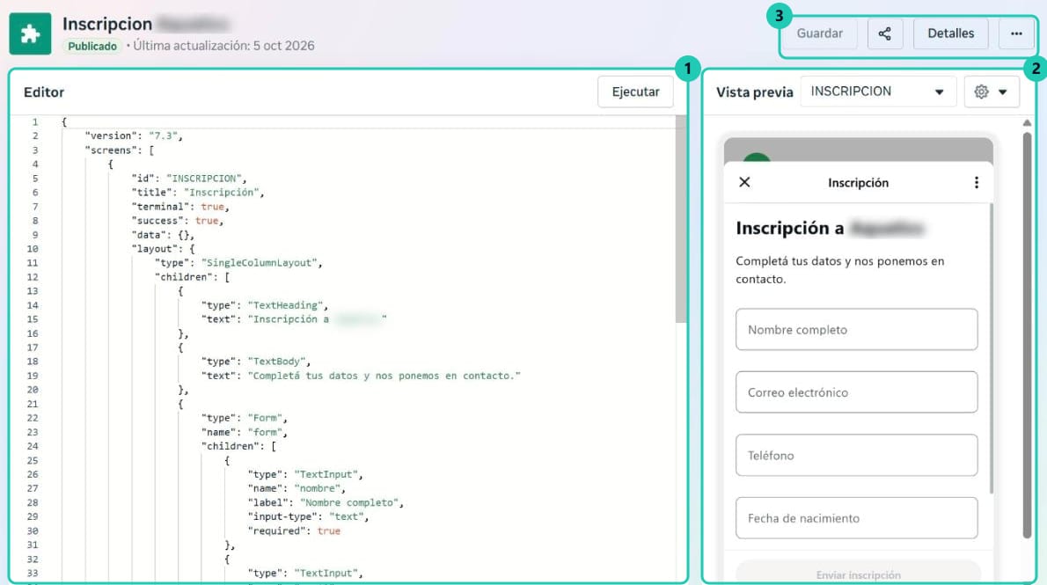The height and width of the screenshot is (585, 1047).
Task: Click the Editor panel heading
Action: (x=44, y=92)
